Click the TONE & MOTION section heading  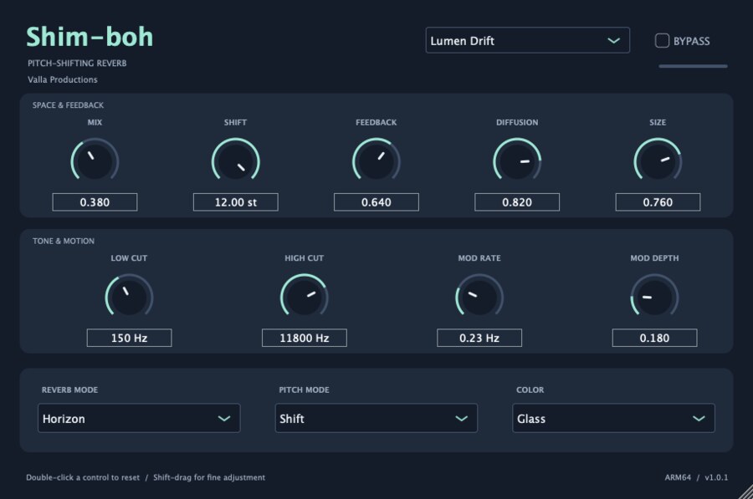pos(64,241)
